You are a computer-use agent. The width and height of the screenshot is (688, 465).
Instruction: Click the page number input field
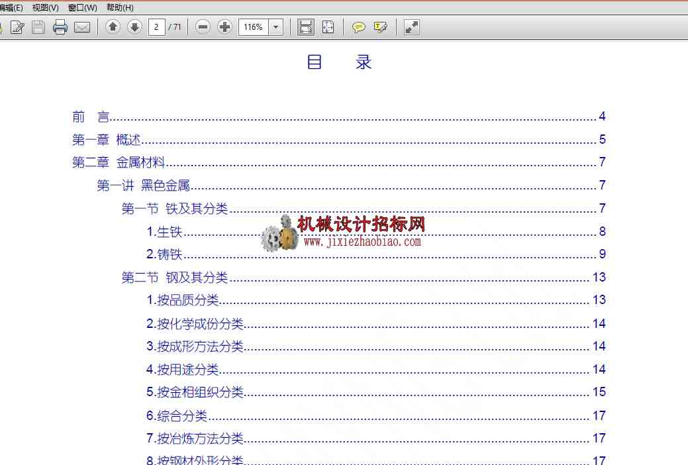157,27
